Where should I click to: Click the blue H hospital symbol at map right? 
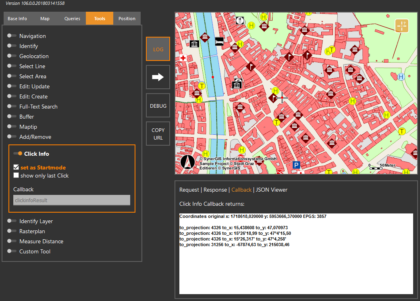click(x=400, y=76)
